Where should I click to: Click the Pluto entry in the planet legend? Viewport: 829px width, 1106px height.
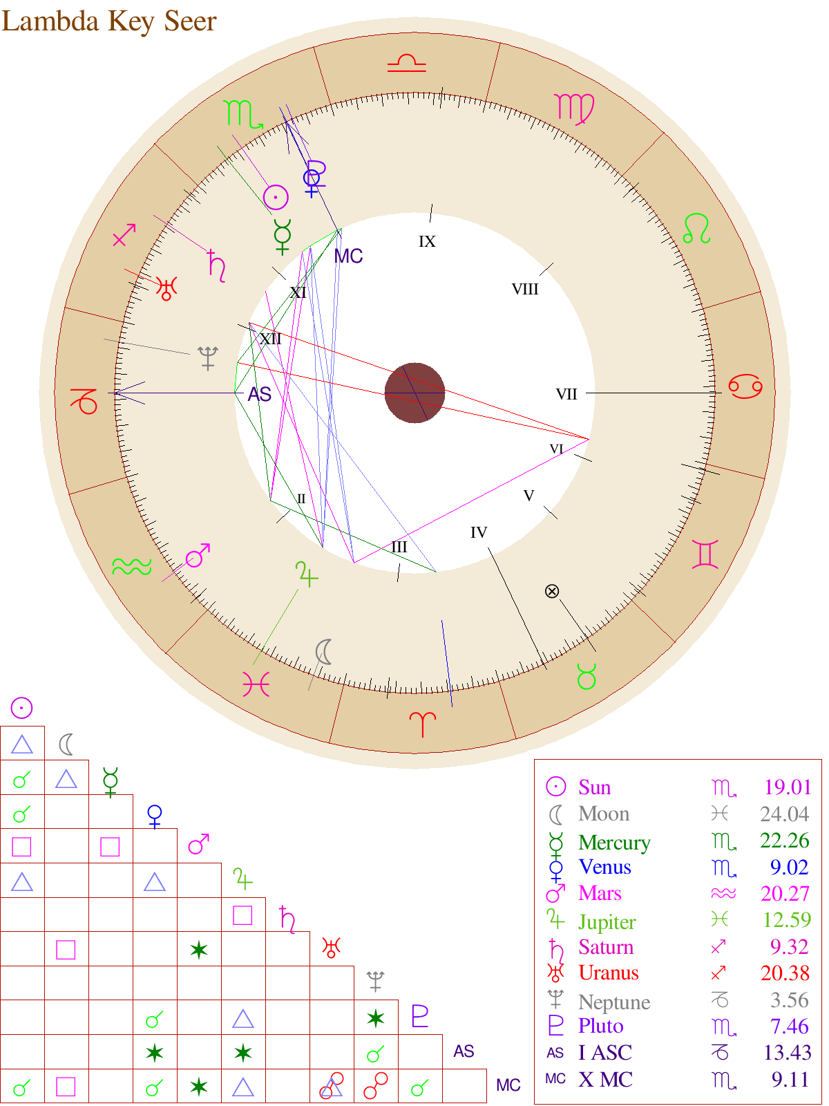coord(600,1027)
